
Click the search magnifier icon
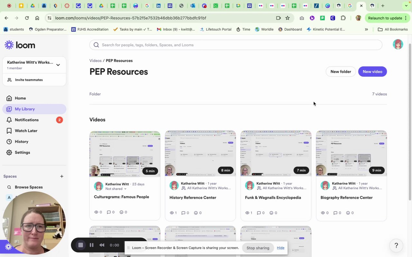(96, 45)
